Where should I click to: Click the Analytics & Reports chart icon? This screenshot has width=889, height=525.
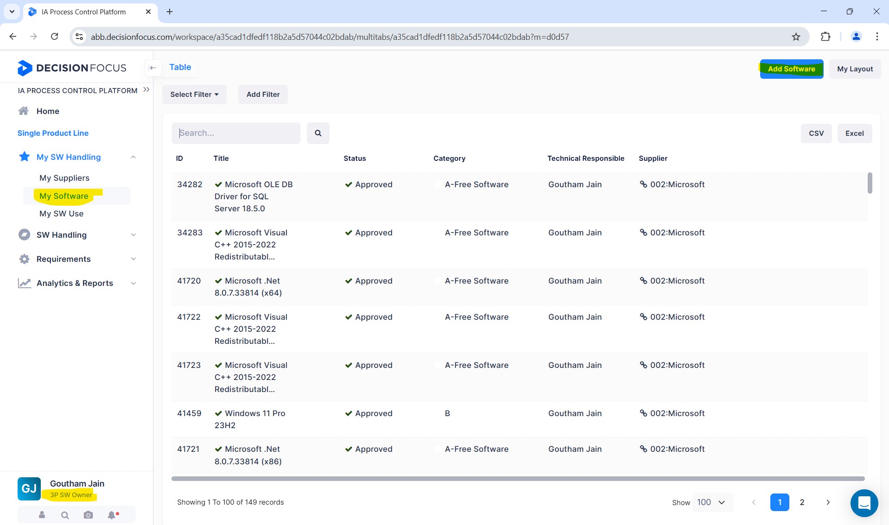tap(24, 283)
